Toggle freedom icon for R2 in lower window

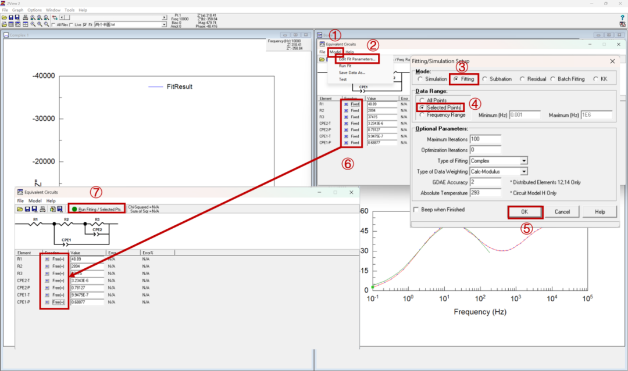coord(47,266)
